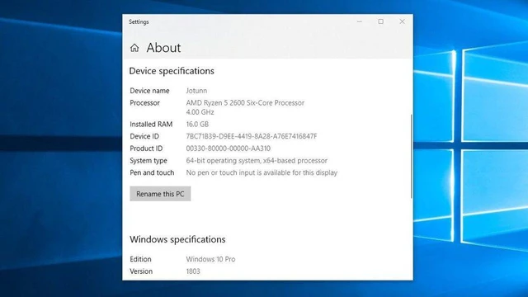Minimize the Settings window
This screenshot has width=528, height=297.
pos(360,21)
